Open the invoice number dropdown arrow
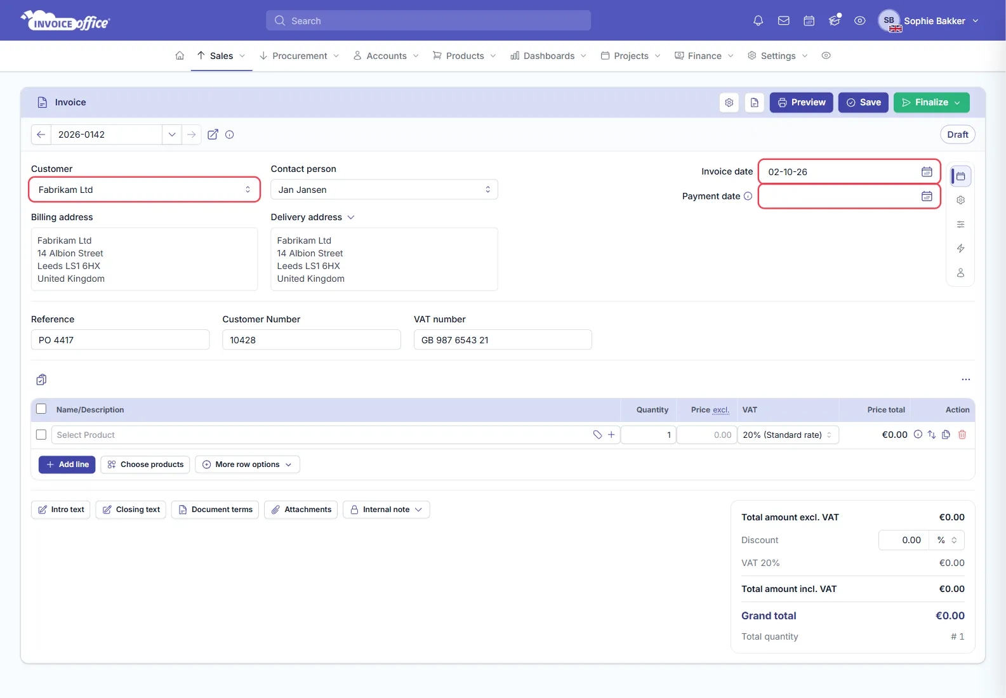Viewport: 1006px width, 698px height. point(172,135)
